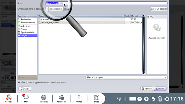
Task: Click the file list vertical scrollbar
Action: (143, 44)
